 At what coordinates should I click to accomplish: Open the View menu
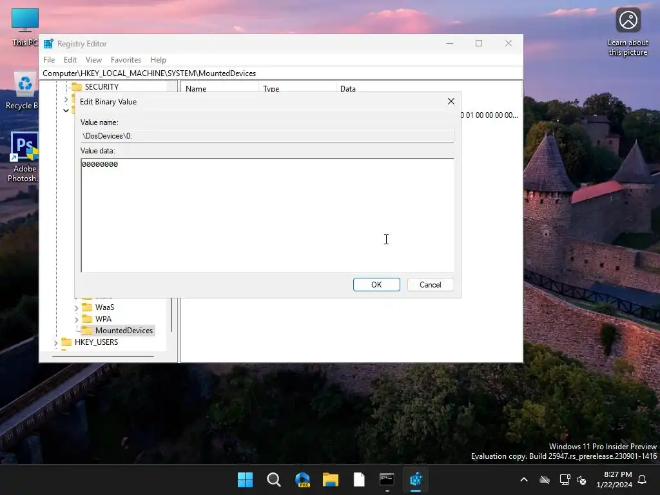pyautogui.click(x=93, y=60)
